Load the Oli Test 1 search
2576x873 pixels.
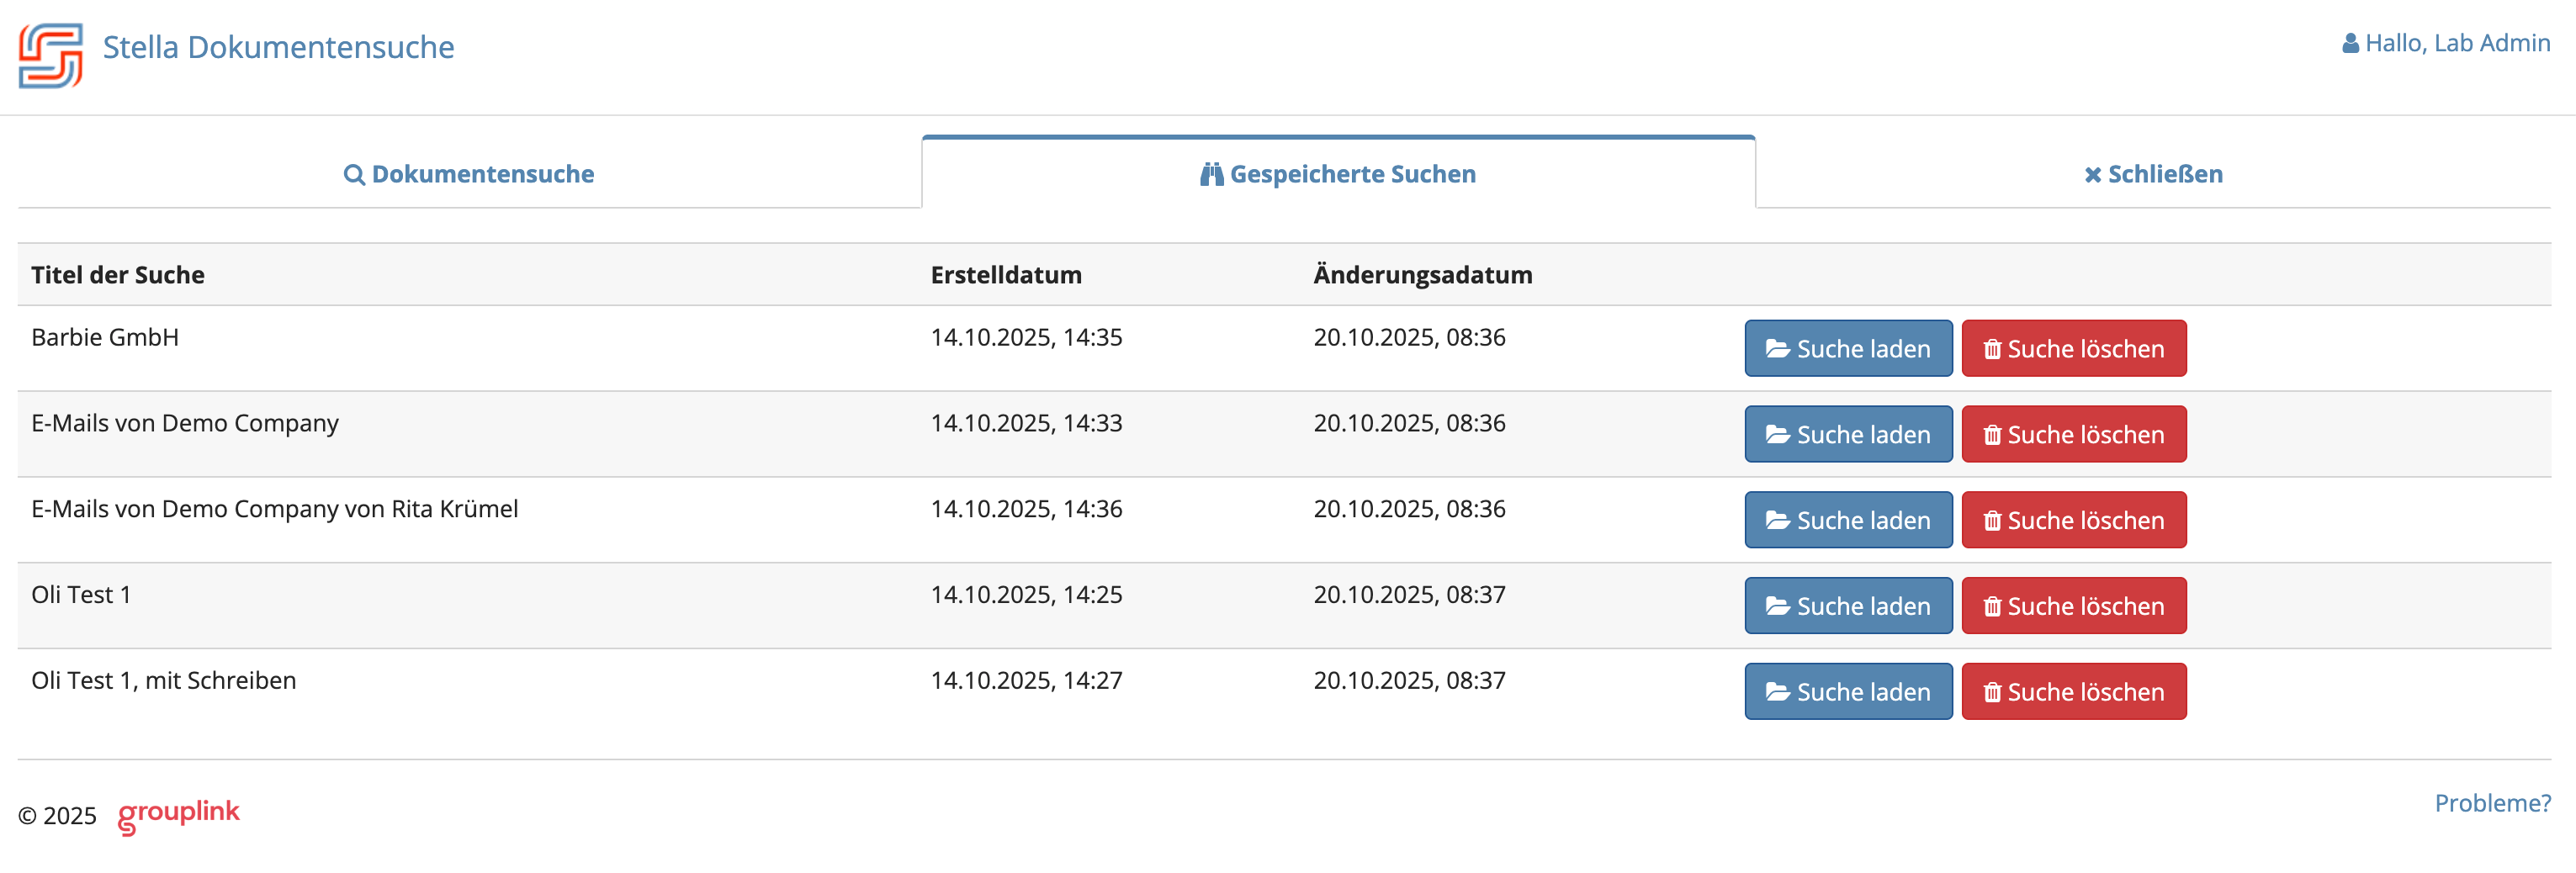pyautogui.click(x=1848, y=606)
